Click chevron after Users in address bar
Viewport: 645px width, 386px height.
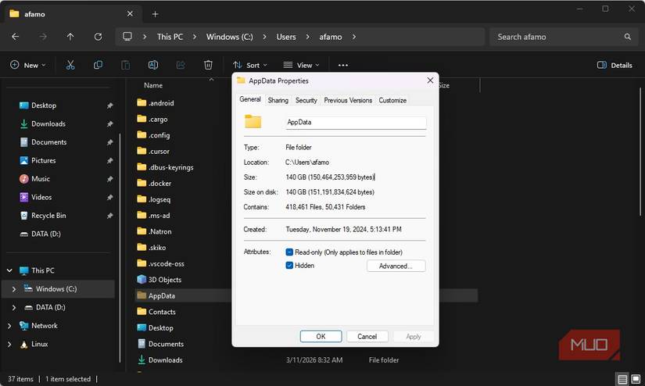[307, 37]
